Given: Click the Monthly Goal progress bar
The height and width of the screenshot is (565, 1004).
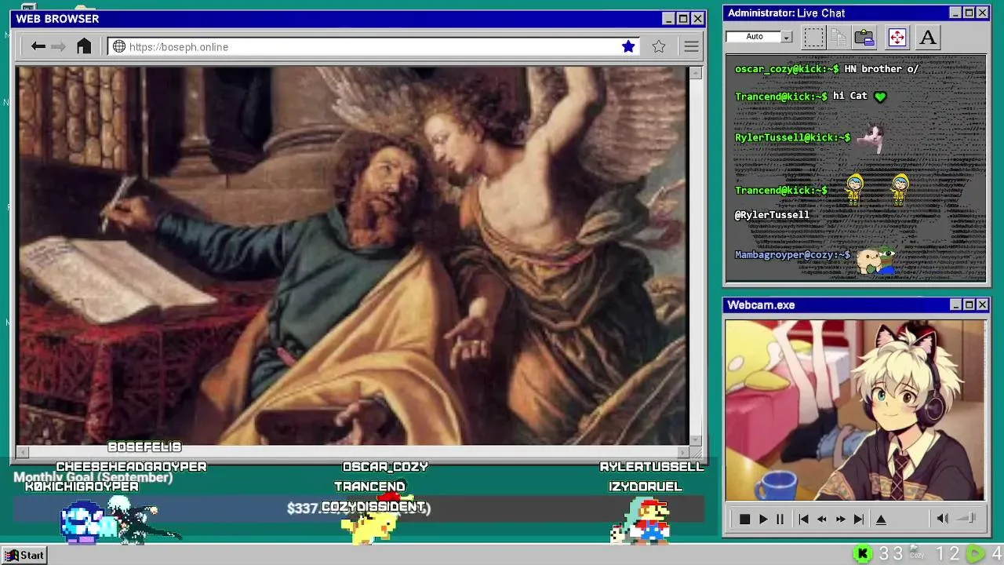Looking at the screenshot, I should tap(358, 508).
